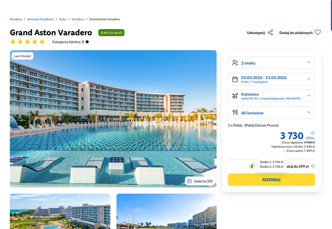Image resolution: width=332 pixels, height=229 pixels.
Task: Go to Kuba in the breadcrumb
Action: tap(63, 19)
